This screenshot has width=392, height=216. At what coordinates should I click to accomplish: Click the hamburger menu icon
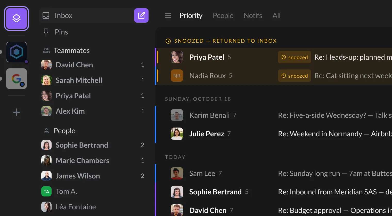pyautogui.click(x=168, y=16)
